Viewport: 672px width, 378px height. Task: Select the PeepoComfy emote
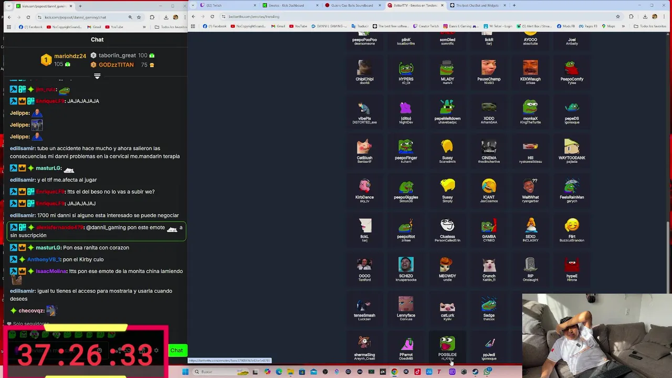tap(572, 72)
